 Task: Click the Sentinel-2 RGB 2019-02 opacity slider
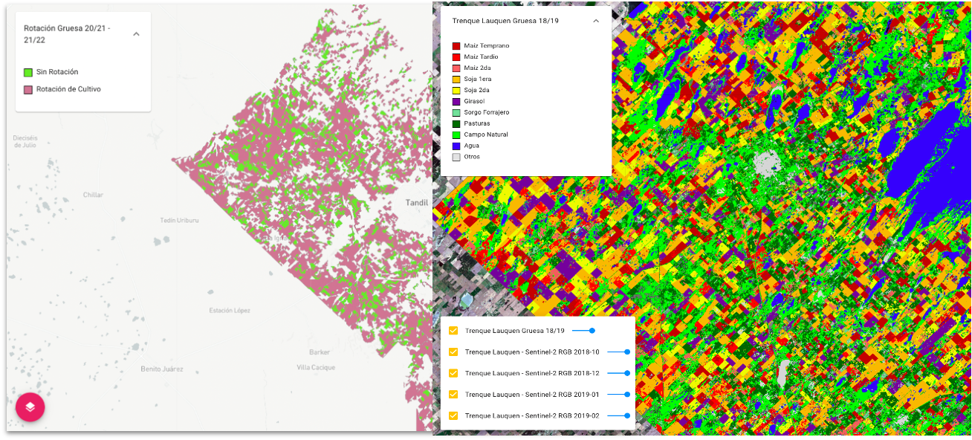point(629,416)
